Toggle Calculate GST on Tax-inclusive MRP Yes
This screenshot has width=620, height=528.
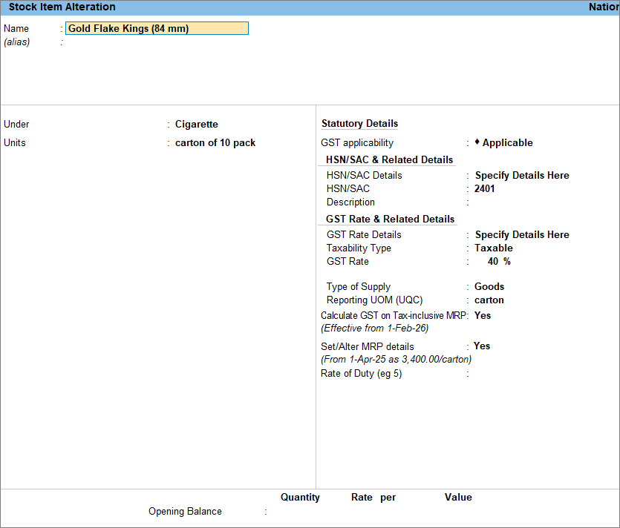pos(482,316)
